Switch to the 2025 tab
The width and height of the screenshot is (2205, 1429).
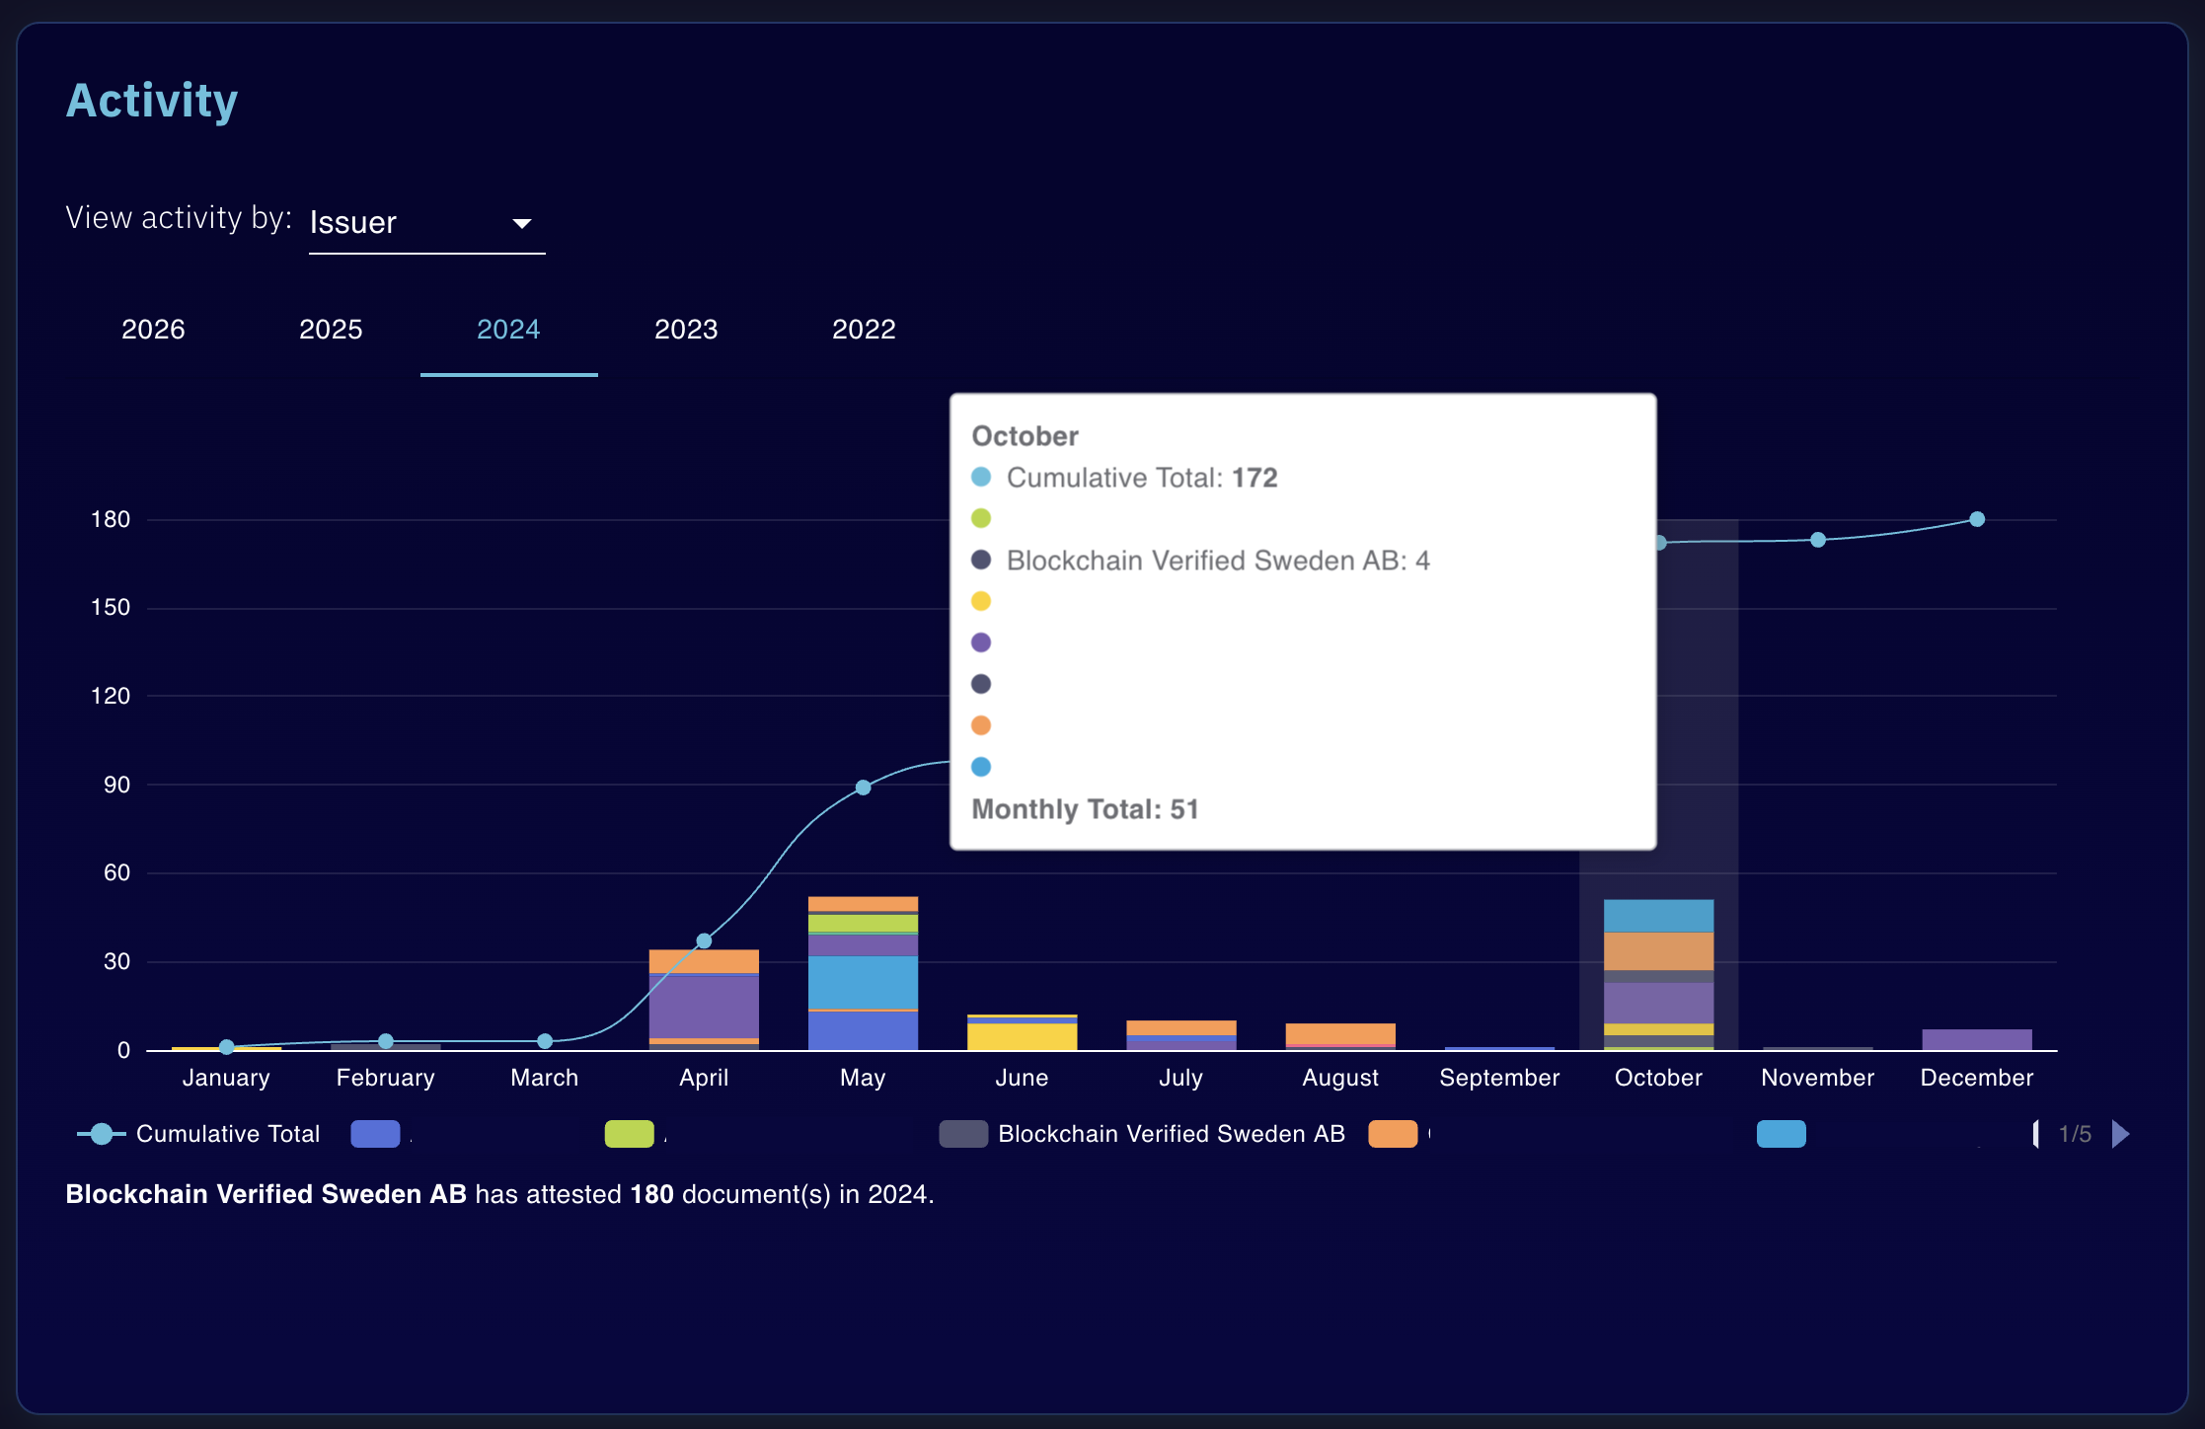click(x=331, y=330)
